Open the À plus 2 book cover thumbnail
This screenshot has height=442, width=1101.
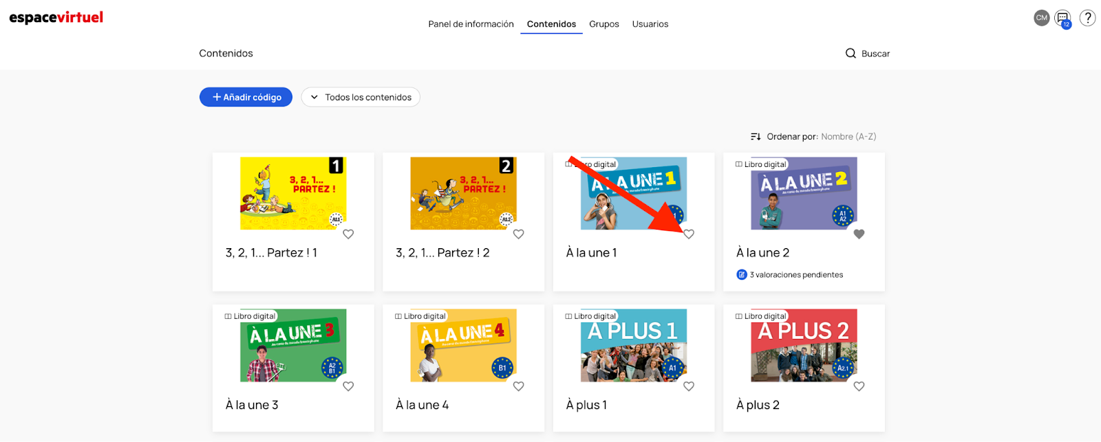point(804,346)
